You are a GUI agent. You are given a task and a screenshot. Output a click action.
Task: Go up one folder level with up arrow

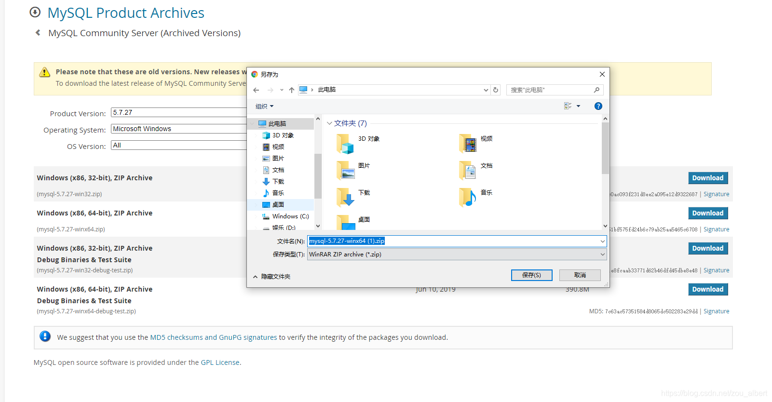(292, 90)
